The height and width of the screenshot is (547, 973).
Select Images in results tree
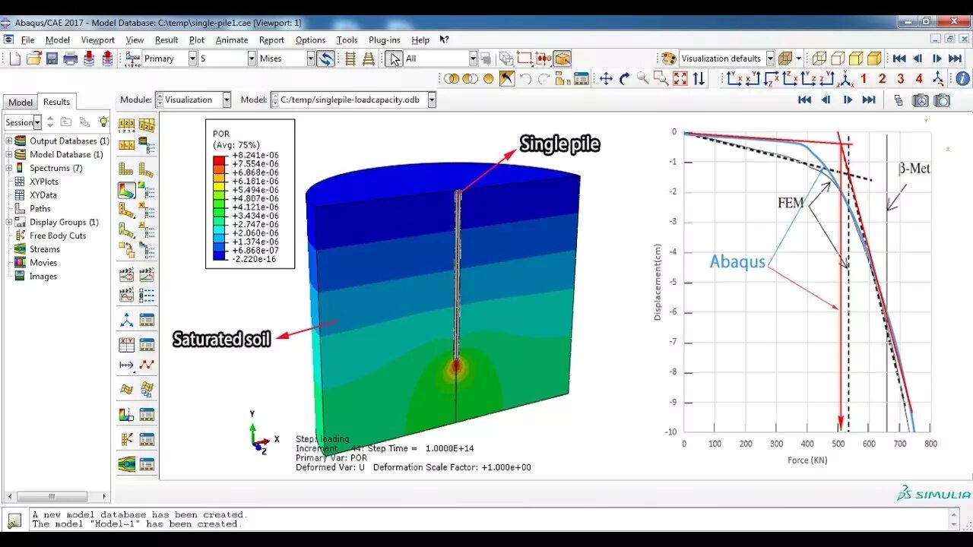pos(43,277)
